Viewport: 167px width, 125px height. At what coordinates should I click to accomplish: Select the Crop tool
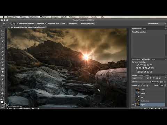click(x=2, y=44)
